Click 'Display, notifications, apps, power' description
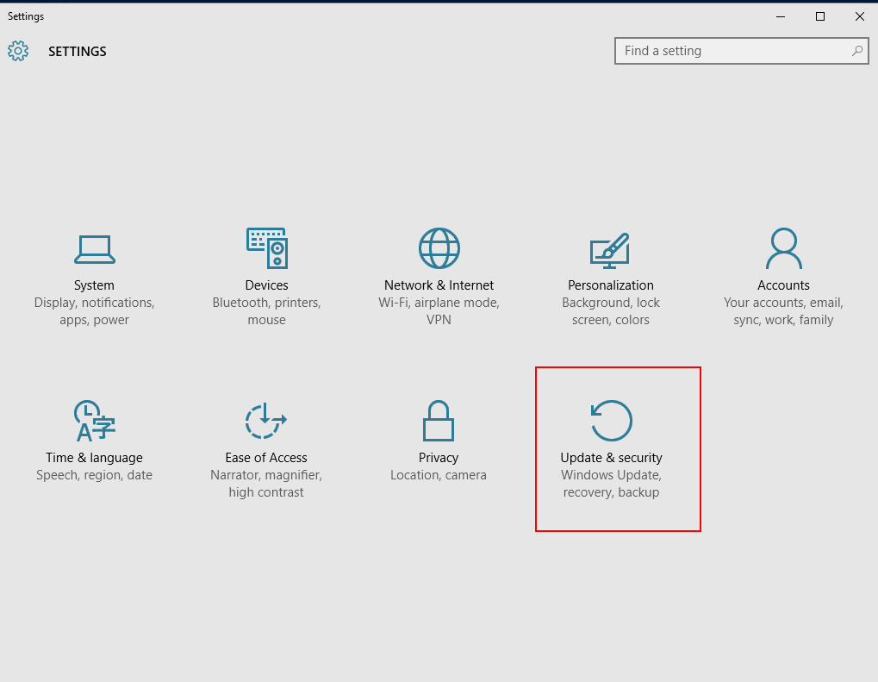Image resolution: width=878 pixels, height=682 pixels. pos(94,311)
